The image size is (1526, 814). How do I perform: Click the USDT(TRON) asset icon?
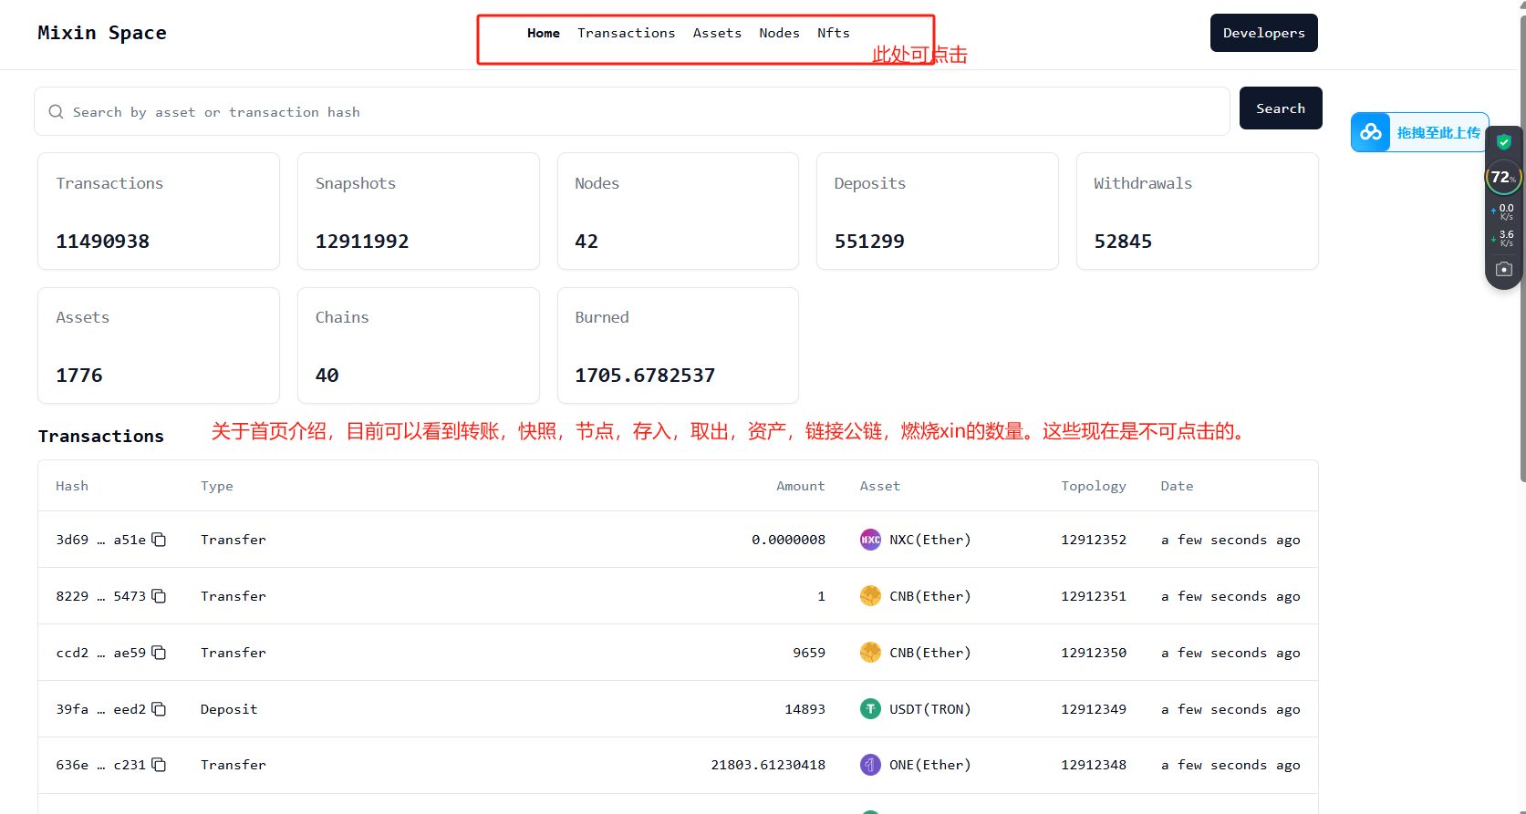coord(870,709)
